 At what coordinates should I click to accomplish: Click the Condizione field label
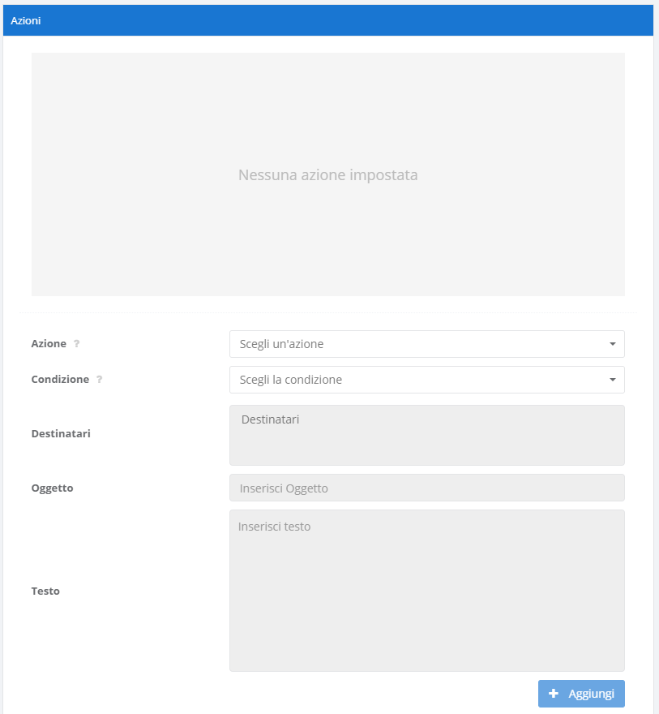(x=60, y=380)
